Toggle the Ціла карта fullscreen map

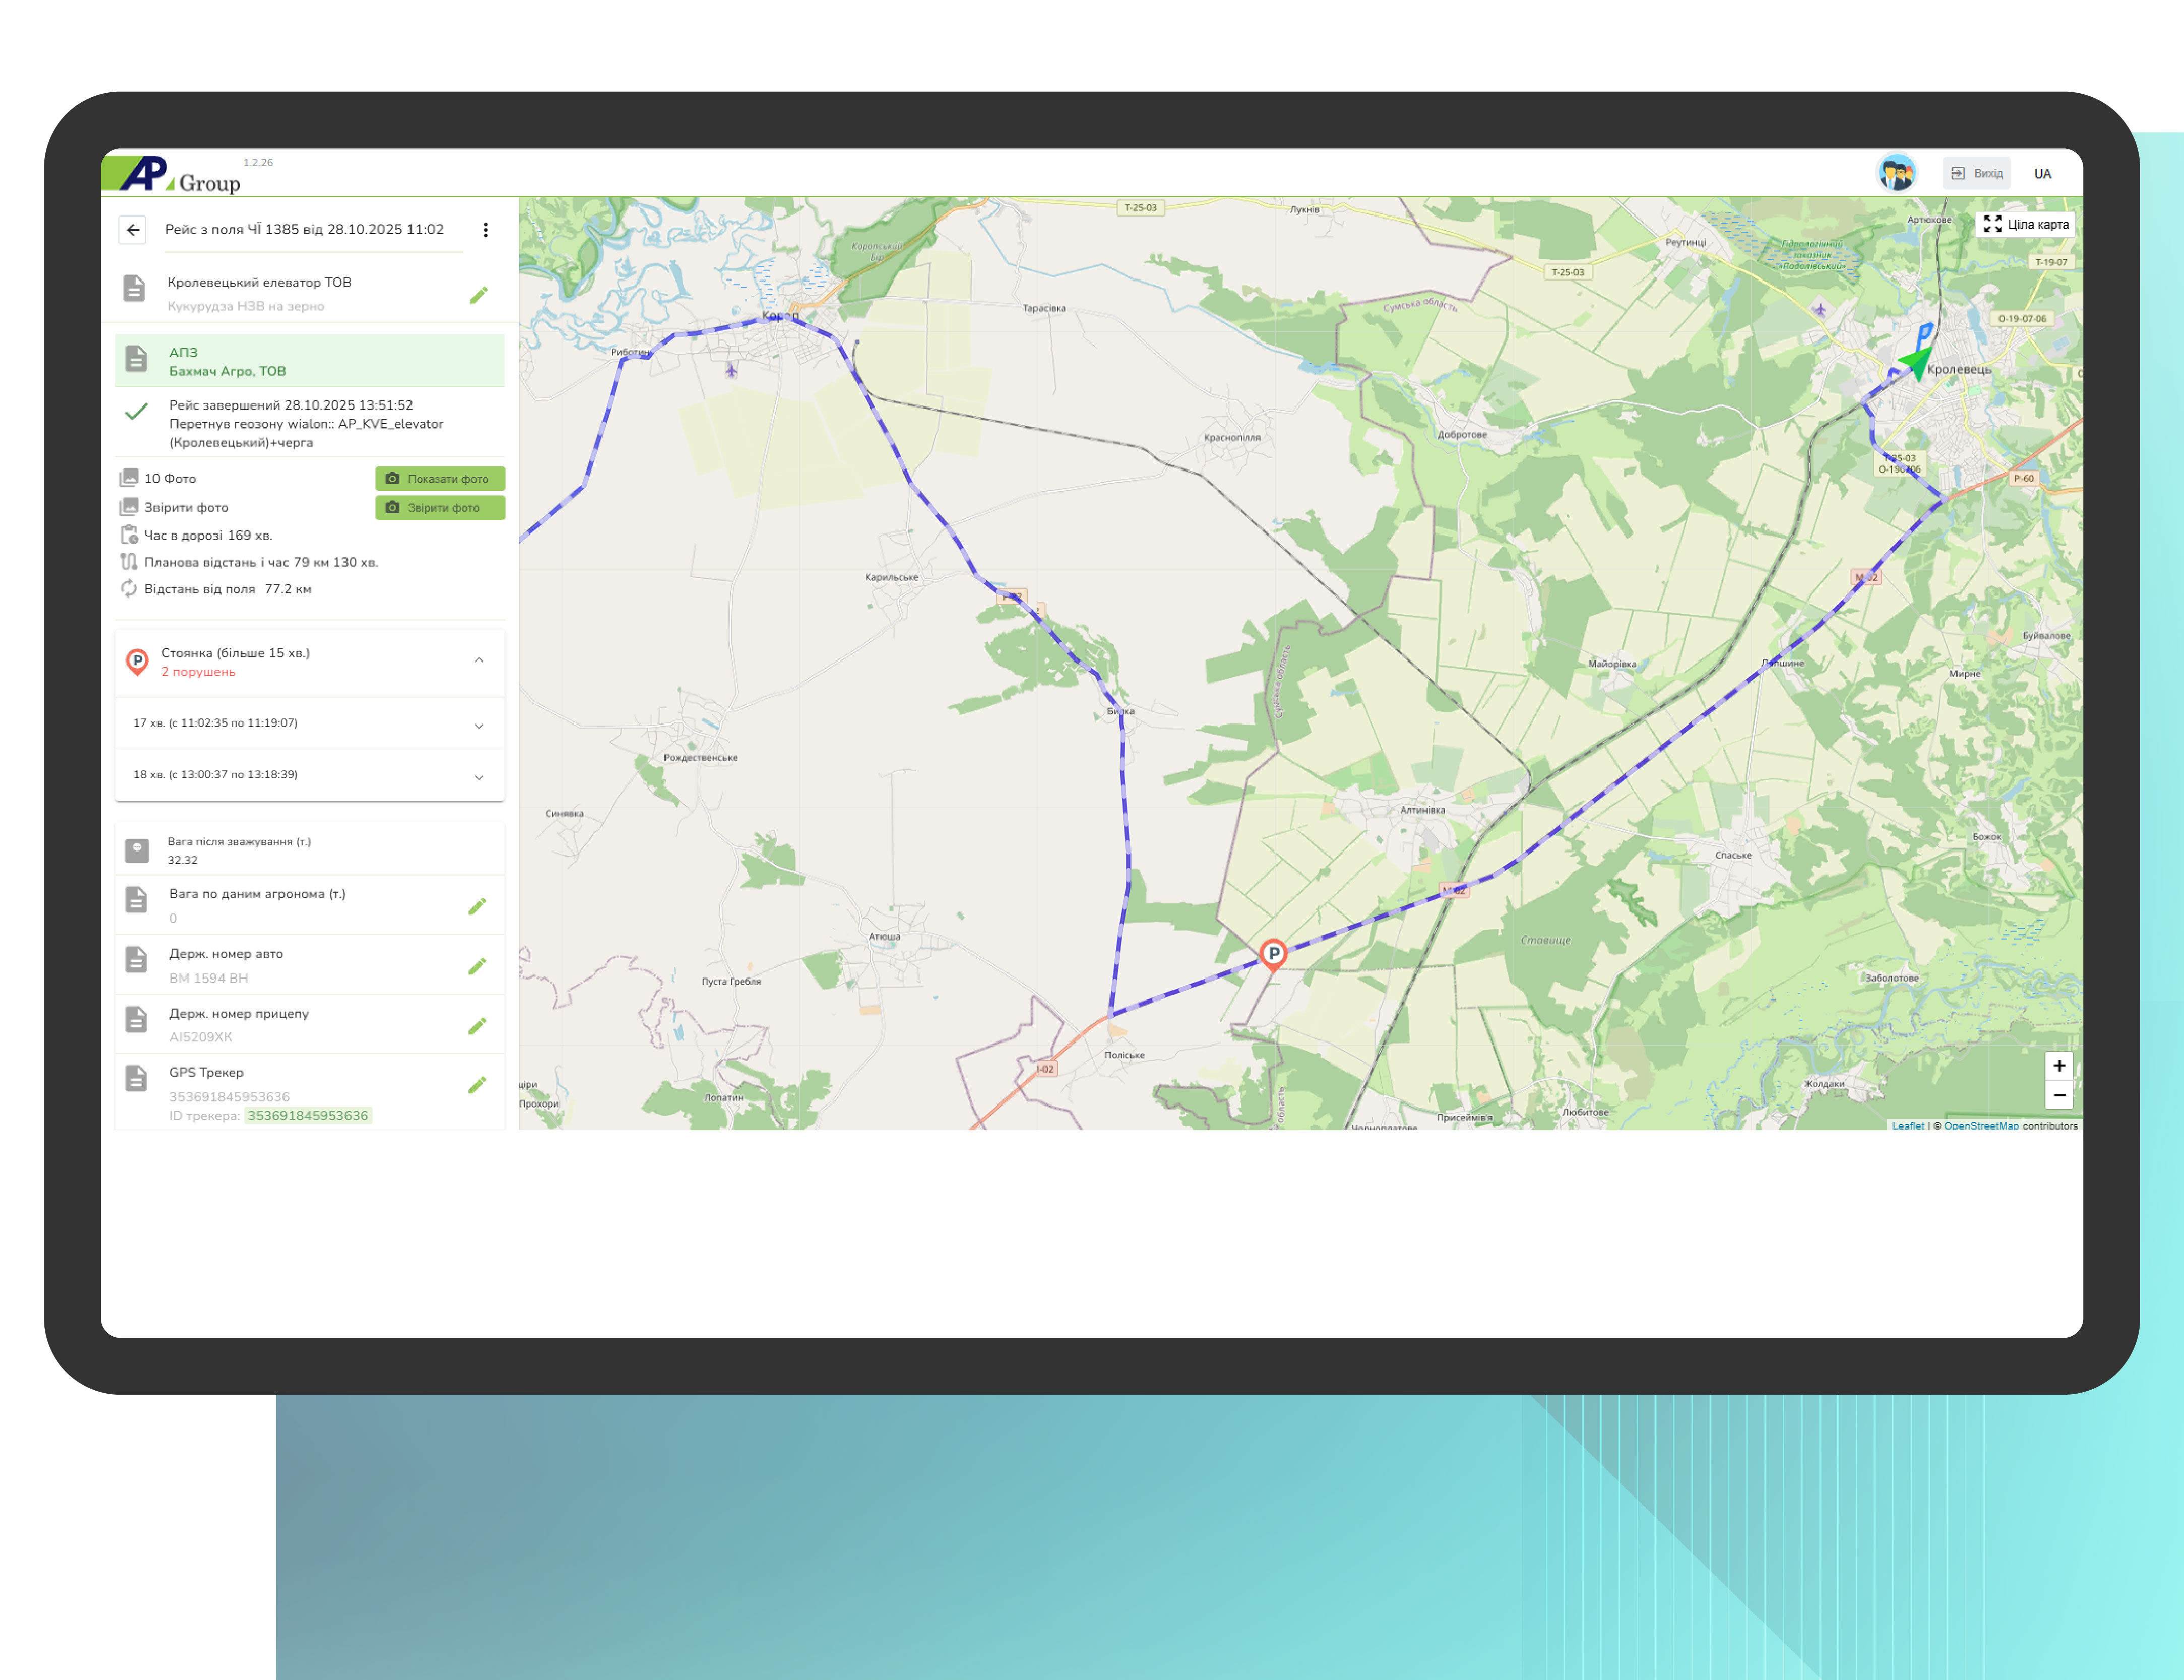coord(2026,224)
